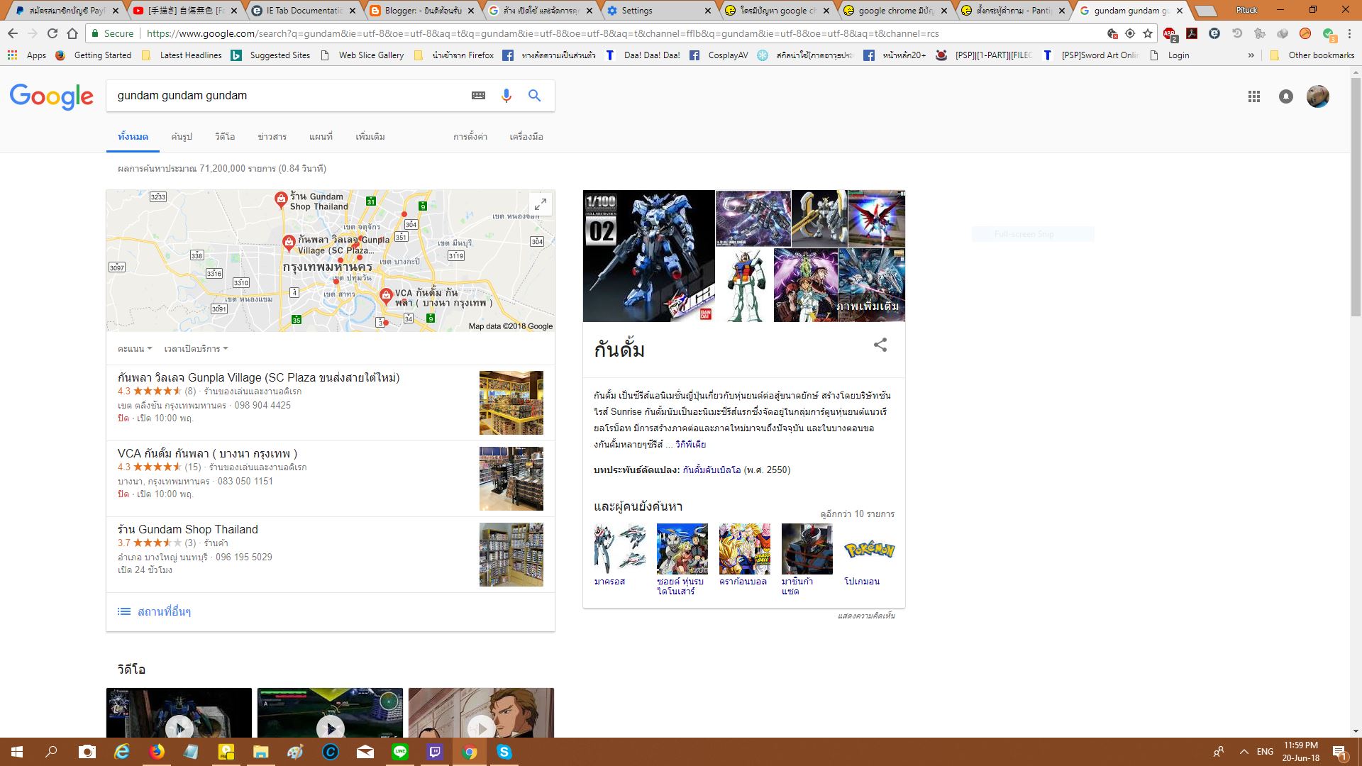Image resolution: width=1362 pixels, height=766 pixels.
Task: Open the คะแนน rating filter dropdown
Action: tap(135, 349)
